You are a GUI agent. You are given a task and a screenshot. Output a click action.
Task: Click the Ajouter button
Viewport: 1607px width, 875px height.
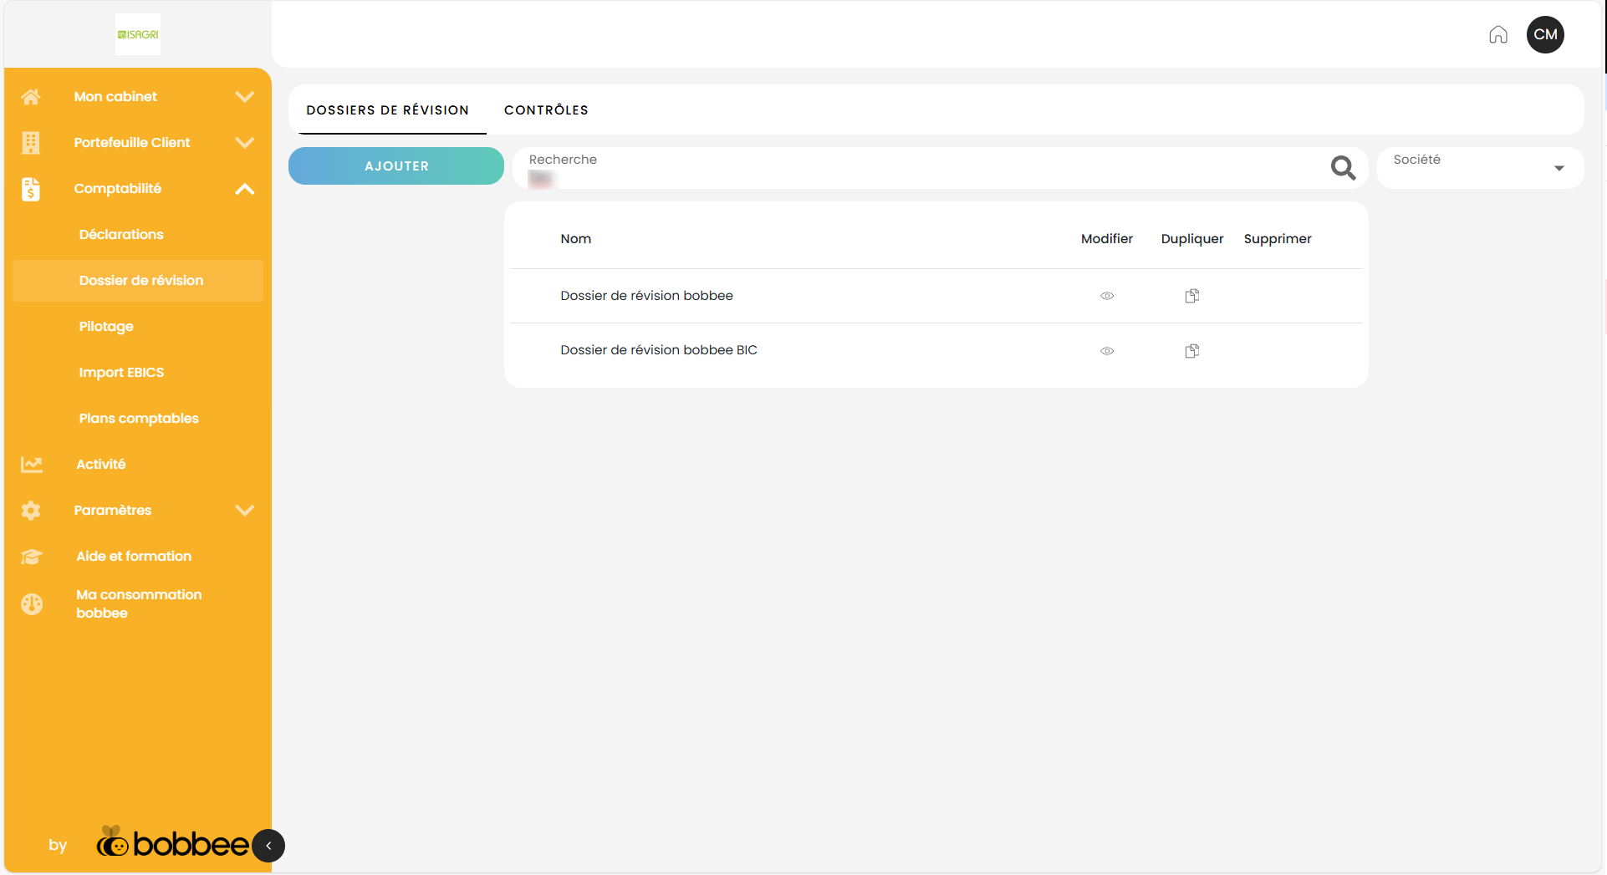click(x=396, y=166)
